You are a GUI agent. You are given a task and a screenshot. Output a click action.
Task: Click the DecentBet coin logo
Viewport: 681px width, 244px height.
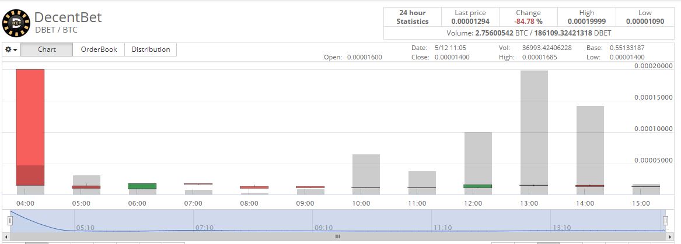[x=16, y=23]
